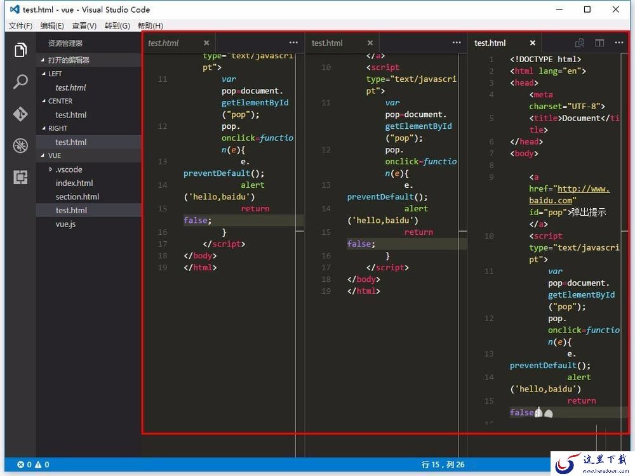Open the Debug view icon

20,145
